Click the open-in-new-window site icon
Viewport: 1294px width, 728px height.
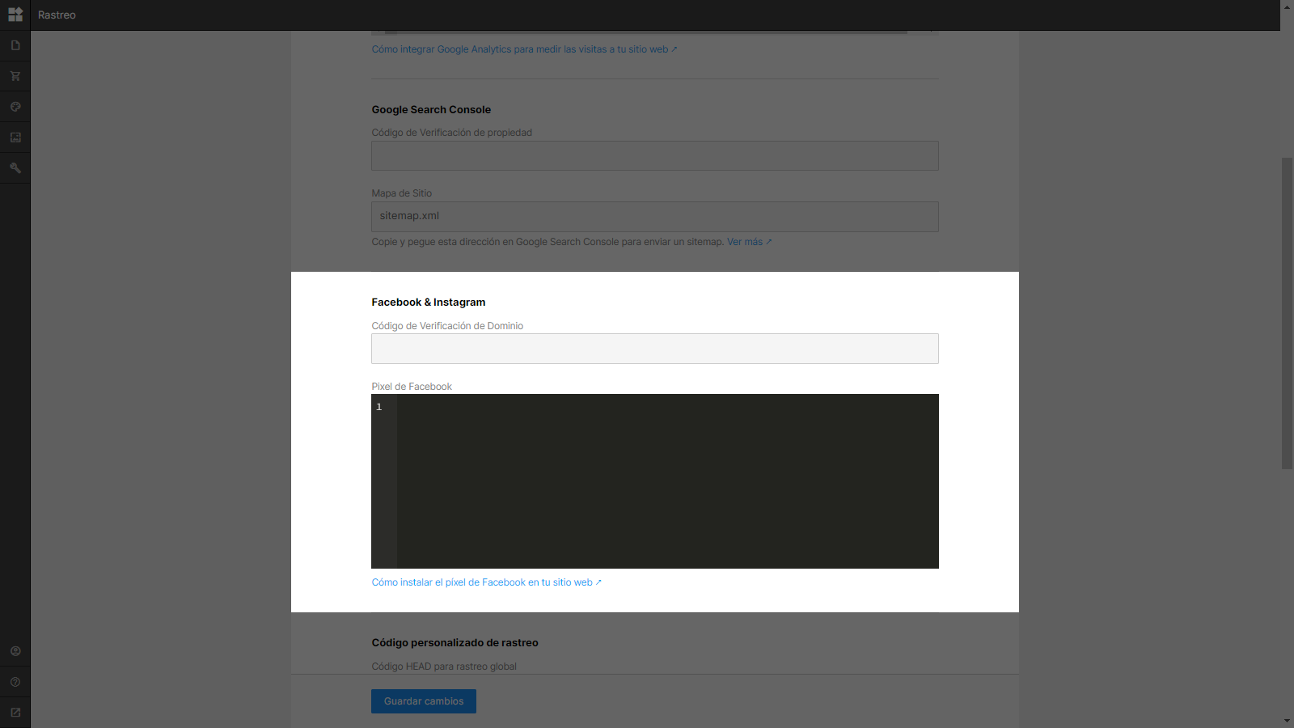pos(15,713)
